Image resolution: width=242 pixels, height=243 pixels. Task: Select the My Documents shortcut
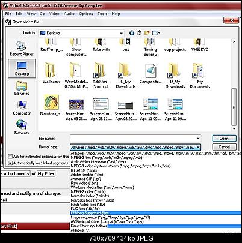point(200,76)
